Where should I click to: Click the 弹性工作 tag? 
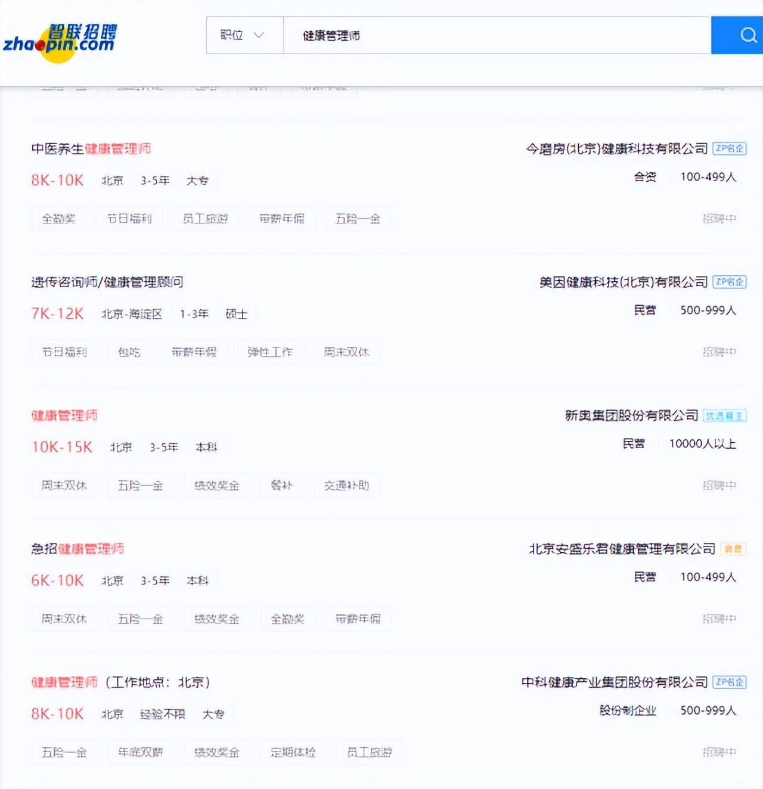(x=271, y=352)
